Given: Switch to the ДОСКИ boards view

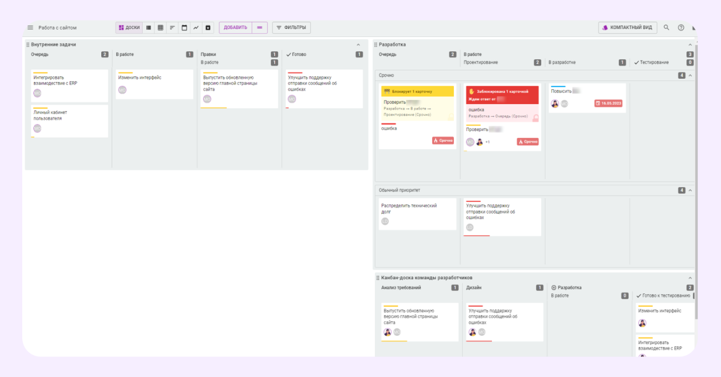Looking at the screenshot, I should [129, 27].
